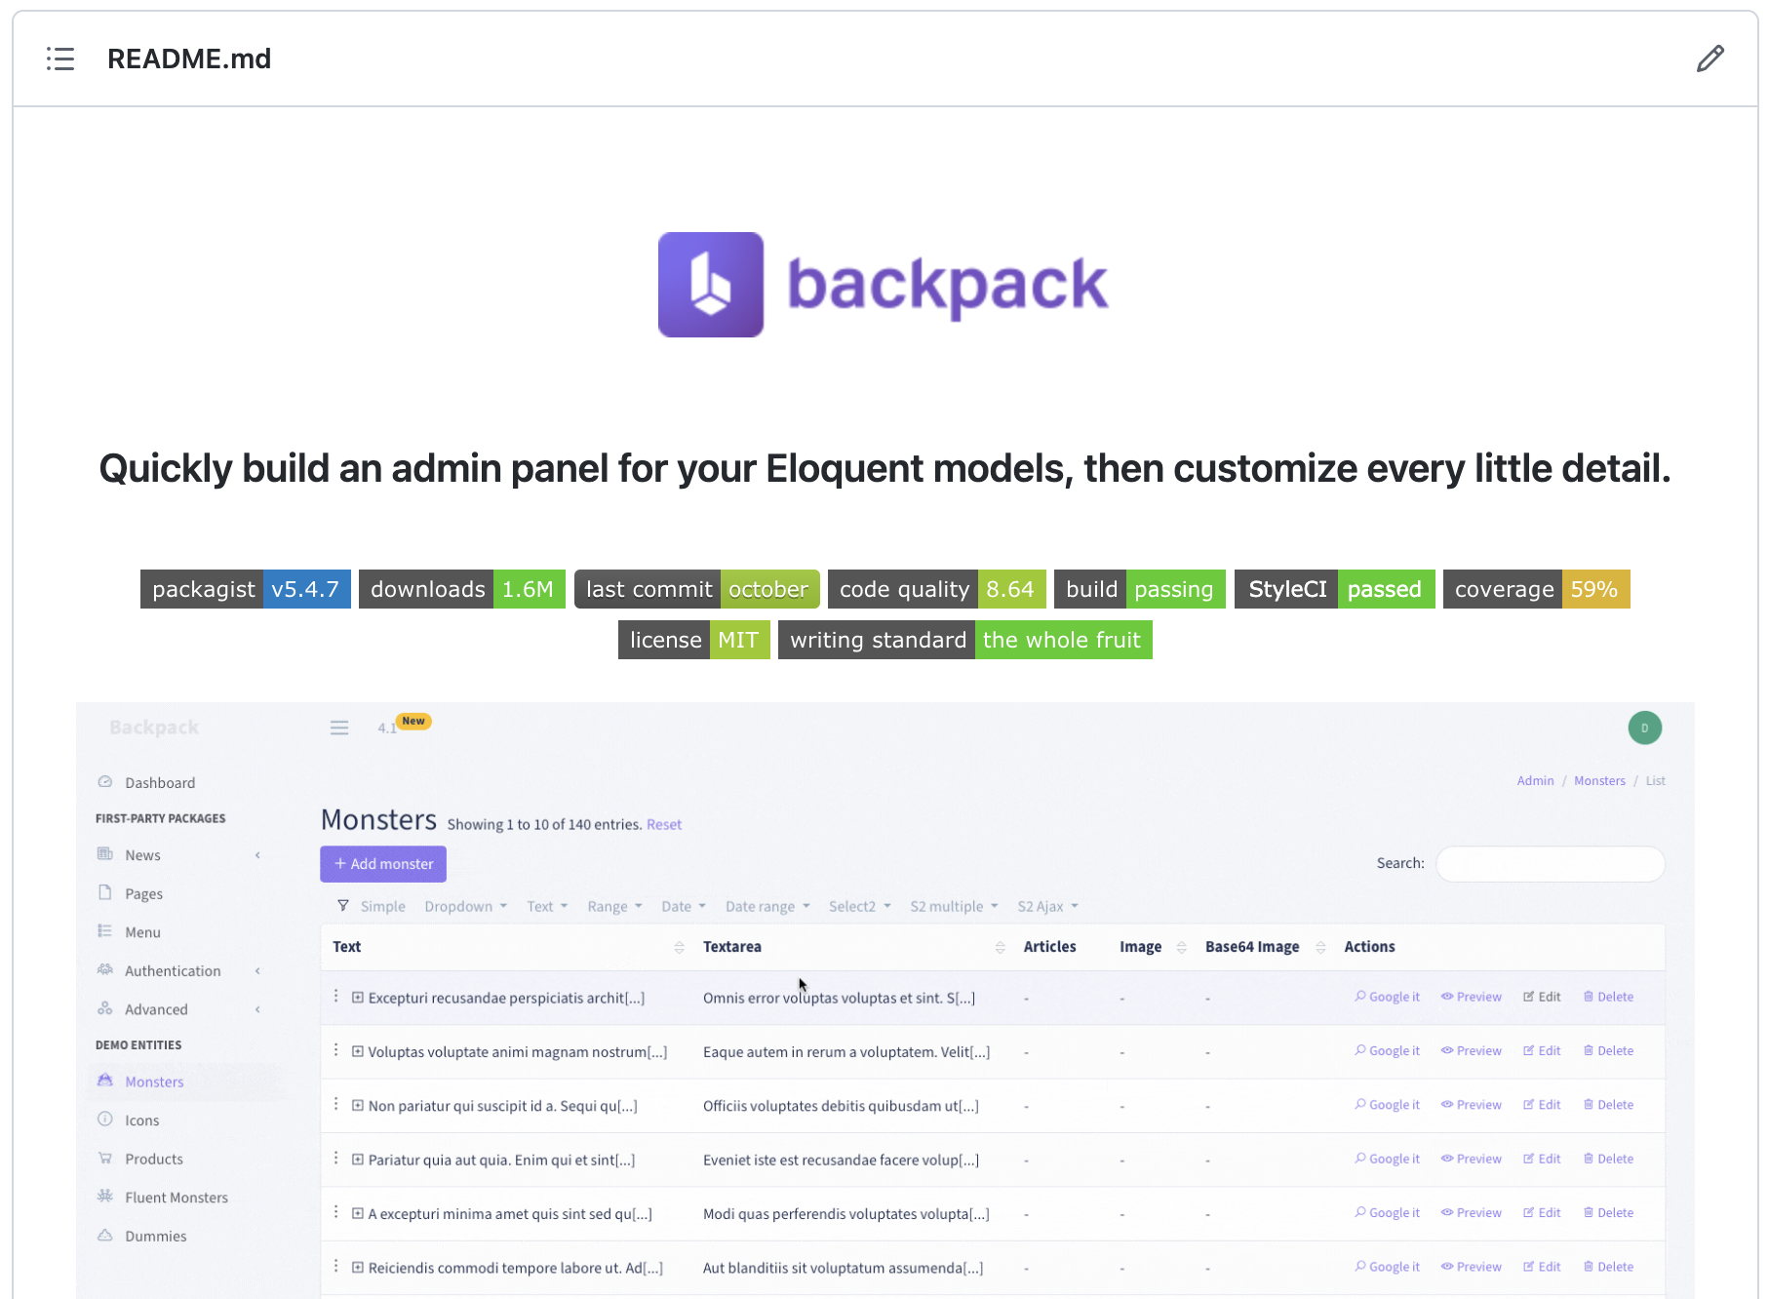Click the Fluent Monsters bug icon in sidebar
The height and width of the screenshot is (1299, 1769).
pyautogui.click(x=104, y=1197)
